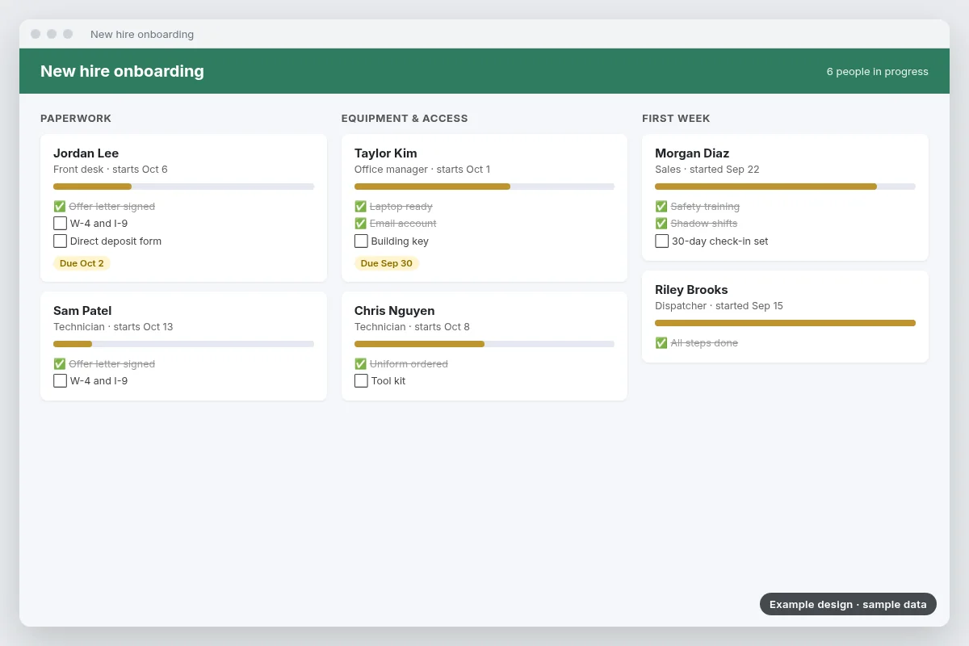Select the PAPERWORK column heading
Image resolution: width=969 pixels, height=646 pixels.
click(76, 119)
